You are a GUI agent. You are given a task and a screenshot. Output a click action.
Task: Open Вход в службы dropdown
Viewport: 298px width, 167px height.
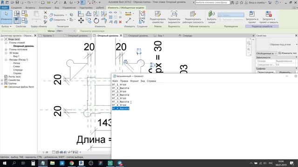coord(257,2)
